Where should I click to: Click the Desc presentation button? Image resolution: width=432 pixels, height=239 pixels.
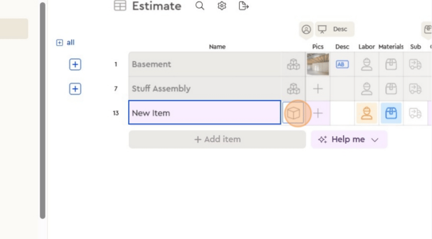[334, 29]
